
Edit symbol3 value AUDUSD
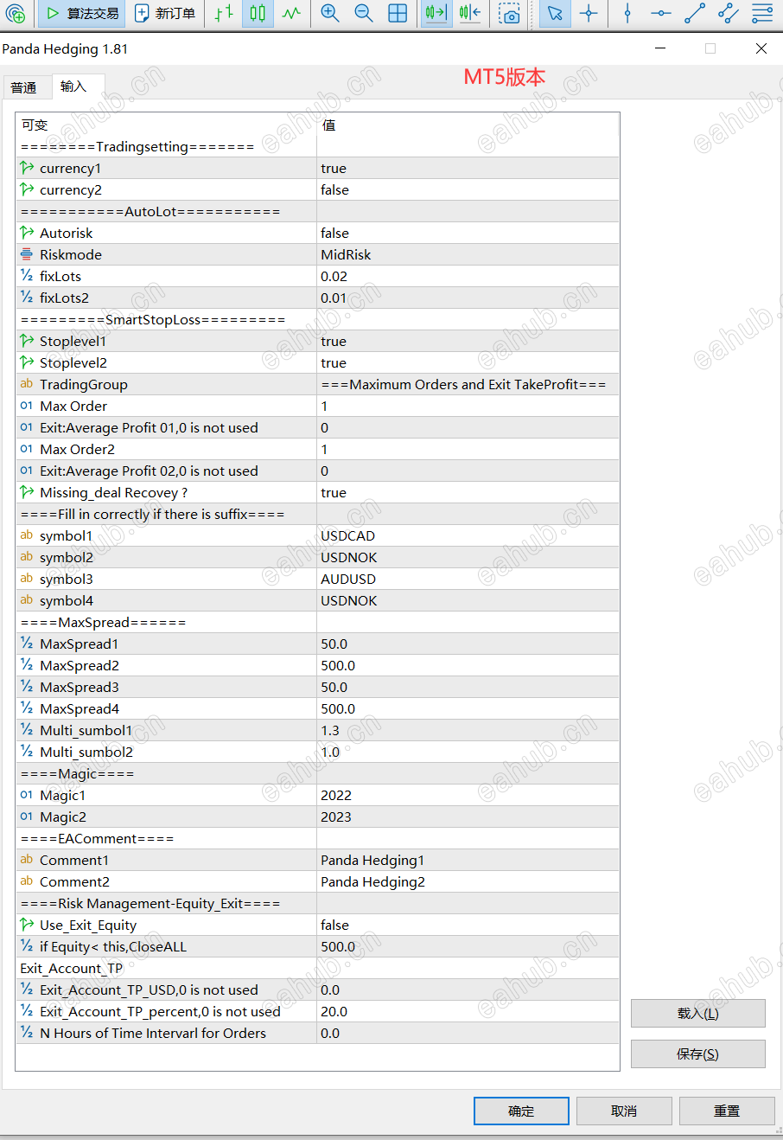(468, 580)
